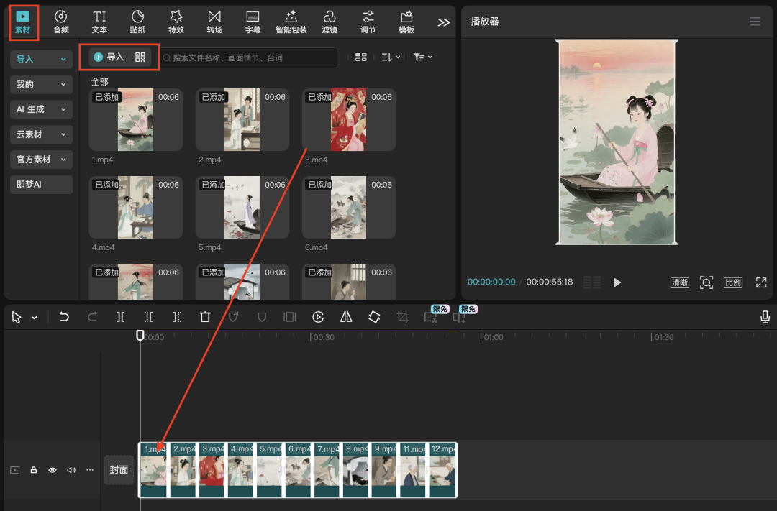777x511 pixels.
Task: Select the split clip tool
Action: tap(121, 317)
